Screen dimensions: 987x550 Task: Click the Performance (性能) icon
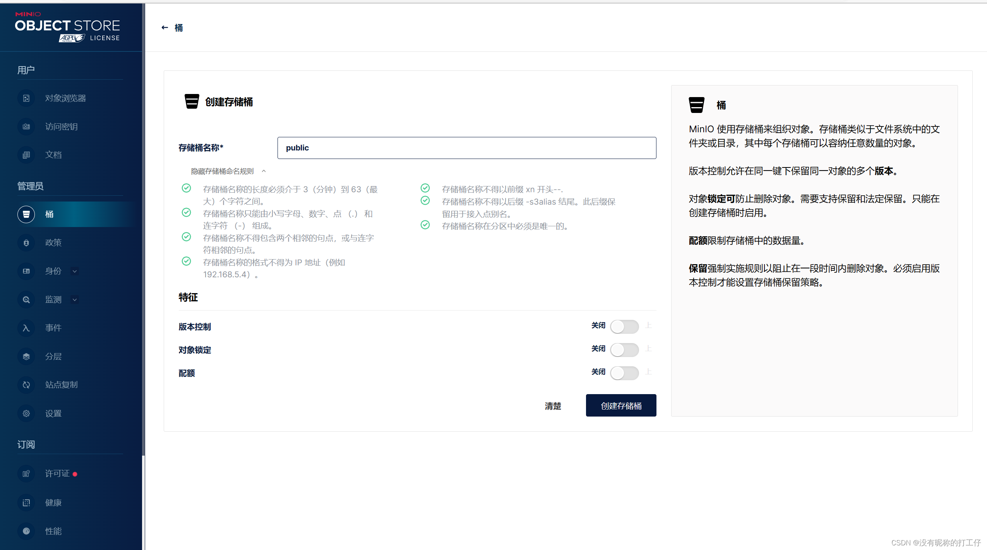26,531
